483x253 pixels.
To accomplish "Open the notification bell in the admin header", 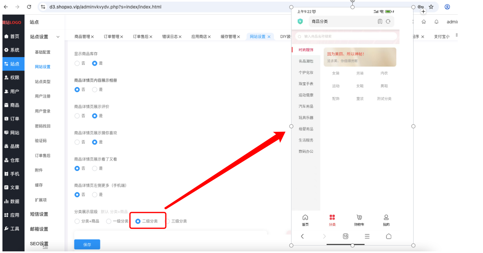I will [436, 22].
